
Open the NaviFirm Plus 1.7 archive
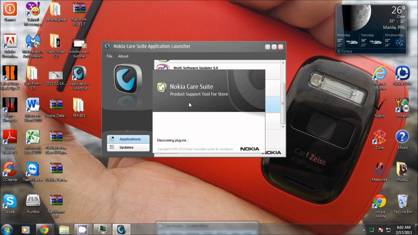point(79,14)
